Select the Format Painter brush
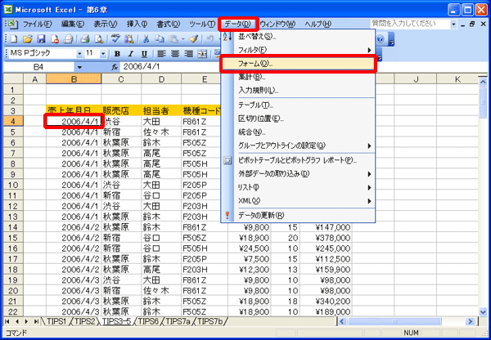Screen dimensions: 491x340 click(194, 38)
